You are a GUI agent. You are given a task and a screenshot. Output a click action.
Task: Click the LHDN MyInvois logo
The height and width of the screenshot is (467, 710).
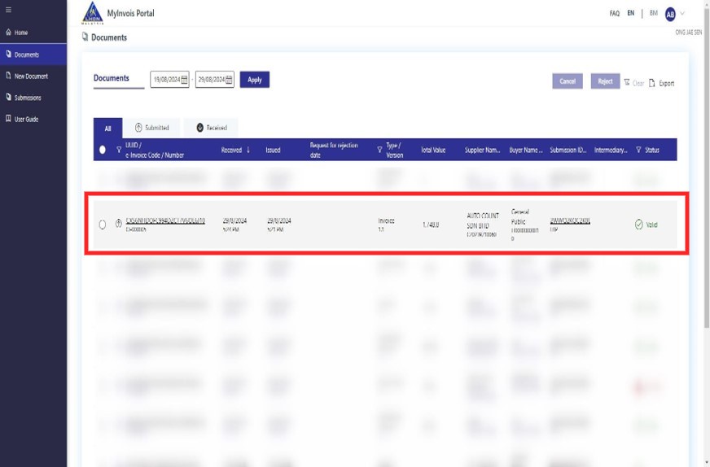93,13
